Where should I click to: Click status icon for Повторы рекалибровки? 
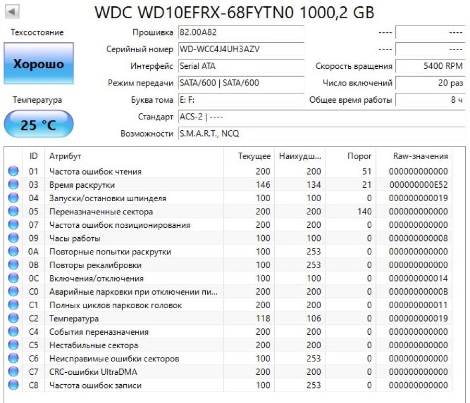click(13, 265)
